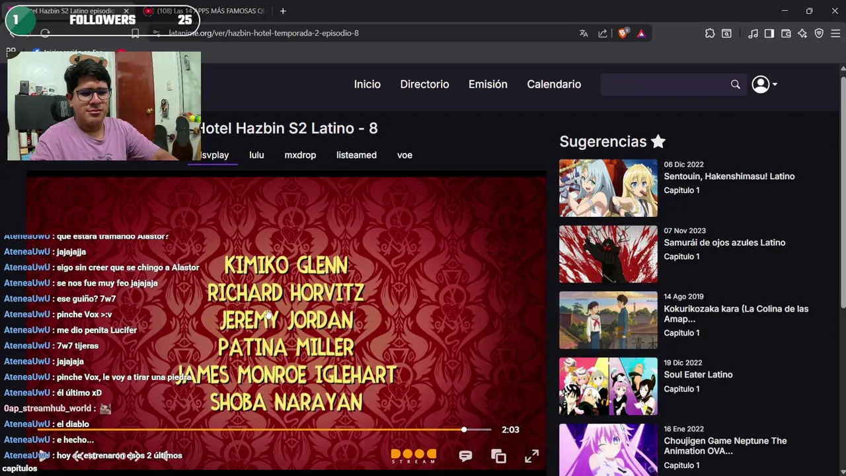Click the address bar URL latanime.org

(264, 33)
